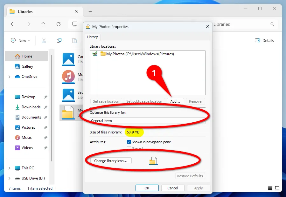The image size is (286, 197).
Task: Click the Add... location button
Action: [x=175, y=101]
